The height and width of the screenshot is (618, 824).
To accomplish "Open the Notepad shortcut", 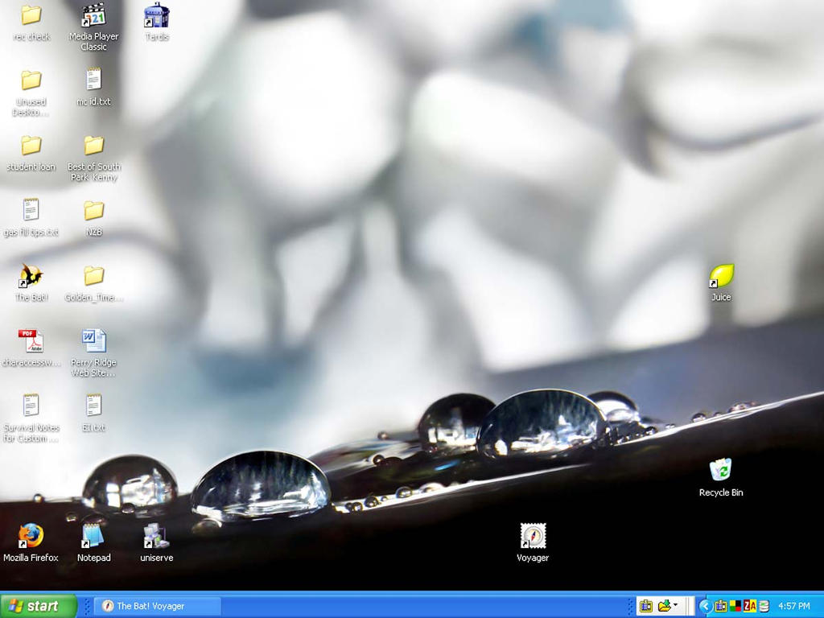I will (93, 543).
